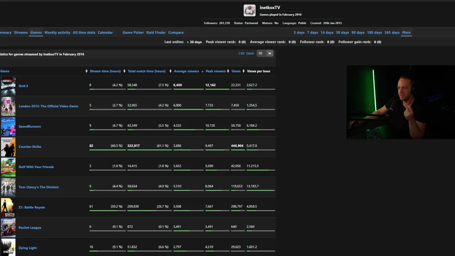Viewport: 455px width, 256px height.
Task: Click Counter-Strike total watch time 322,817
Action: [133, 146]
